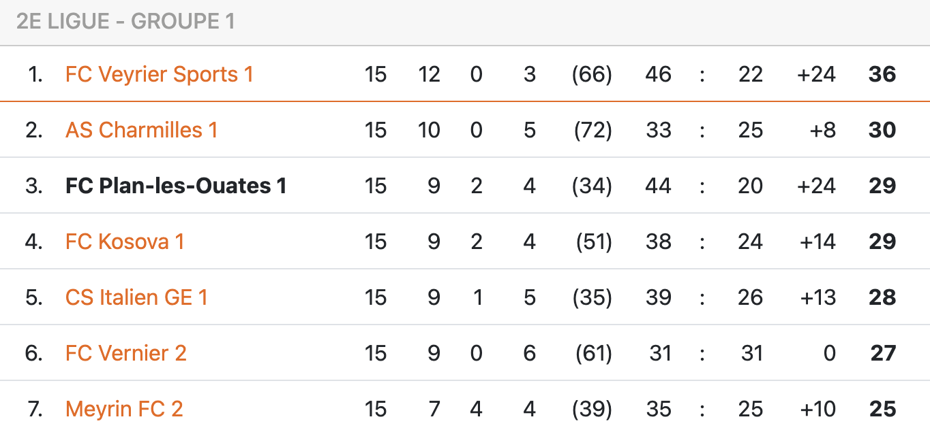930x430 pixels.
Task: Click the rank number 1. in the standings
Action: 35,74
